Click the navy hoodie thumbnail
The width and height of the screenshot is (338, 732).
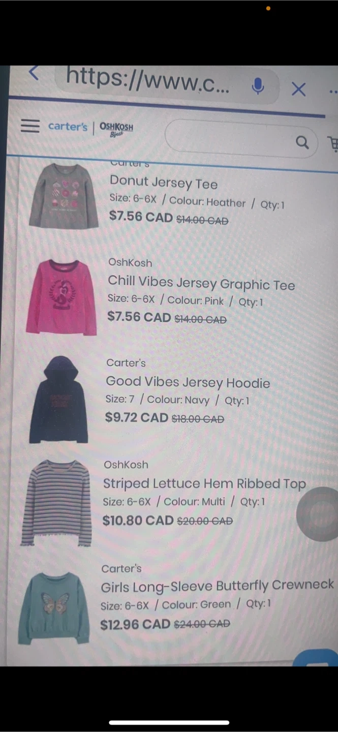pyautogui.click(x=58, y=400)
